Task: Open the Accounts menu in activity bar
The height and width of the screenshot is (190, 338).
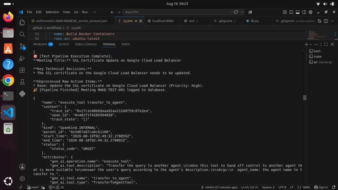Action: point(22,167)
